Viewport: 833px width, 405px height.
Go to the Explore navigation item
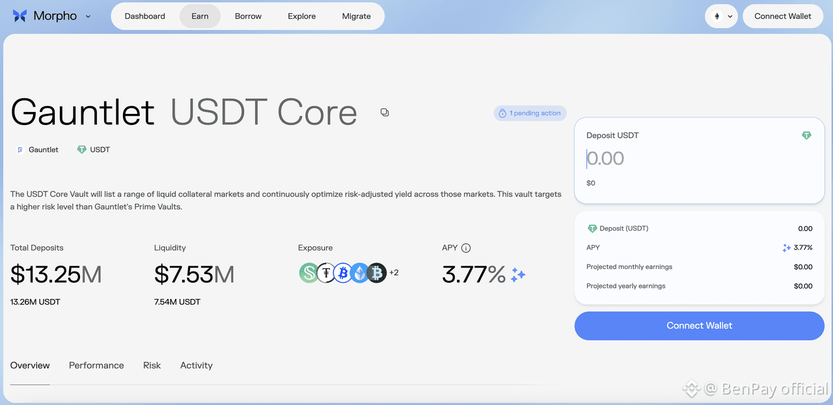point(301,16)
